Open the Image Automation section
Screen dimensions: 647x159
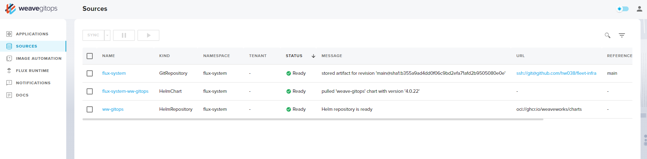[38, 58]
